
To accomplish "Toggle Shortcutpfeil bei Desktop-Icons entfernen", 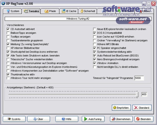I will point(8,52).
